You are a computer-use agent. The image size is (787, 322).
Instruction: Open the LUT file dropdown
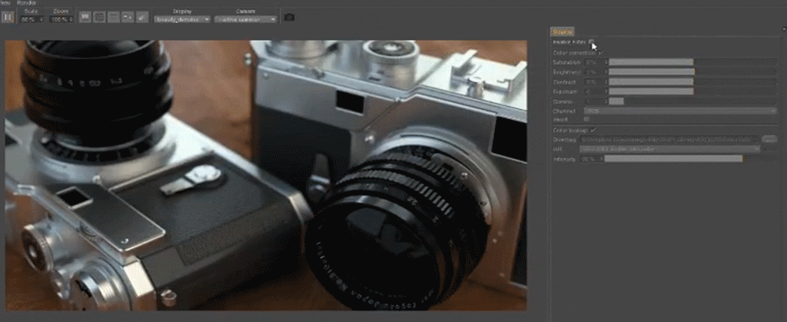pyautogui.click(x=670, y=149)
